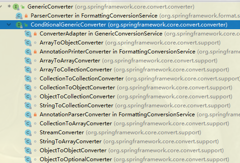Collapse the ConditionalGenericConverter node chevron
Viewport: 240px width, 163px height.
(9, 25)
